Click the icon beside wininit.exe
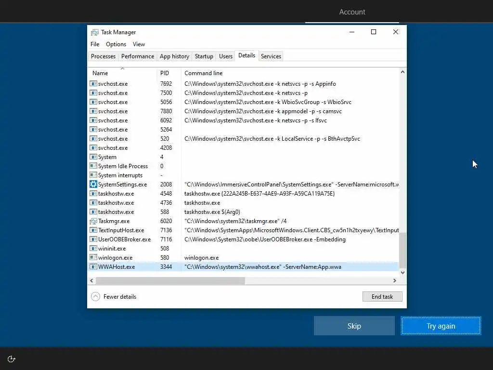This screenshot has width=493, height=370. (93, 249)
